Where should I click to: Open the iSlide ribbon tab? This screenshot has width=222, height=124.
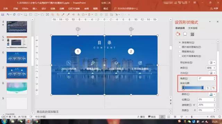pos(25,9)
